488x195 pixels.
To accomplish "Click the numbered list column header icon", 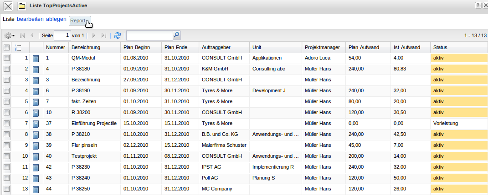I will [18, 48].
